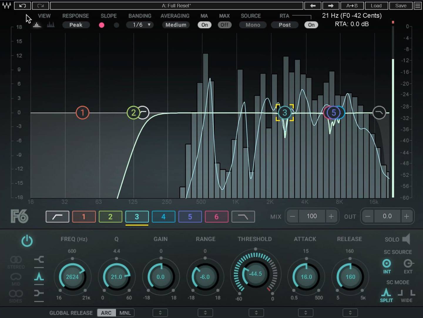This screenshot has height=318, width=423.
Task: Click the Load button
Action: (376, 6)
